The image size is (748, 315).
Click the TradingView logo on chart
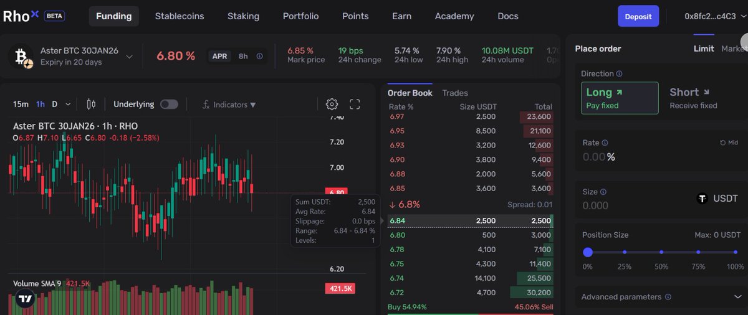(x=25, y=298)
